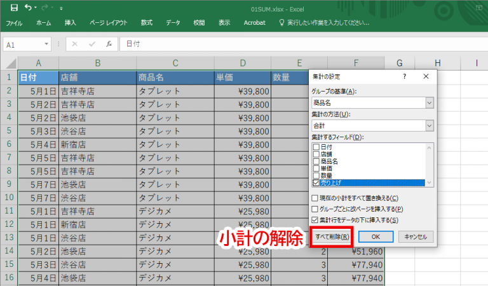Click the field list scroll up arrow
The image size is (488, 286).
tap(430, 148)
